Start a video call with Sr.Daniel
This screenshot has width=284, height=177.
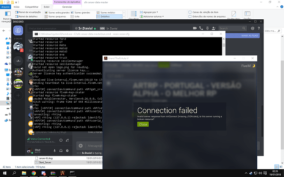click(195, 28)
